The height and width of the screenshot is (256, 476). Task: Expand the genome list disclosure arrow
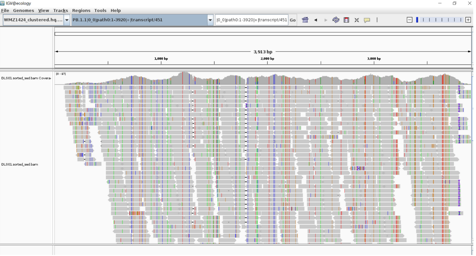66,20
